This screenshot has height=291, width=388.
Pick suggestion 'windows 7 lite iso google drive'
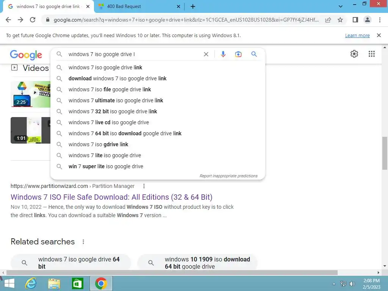[x=158, y=155]
